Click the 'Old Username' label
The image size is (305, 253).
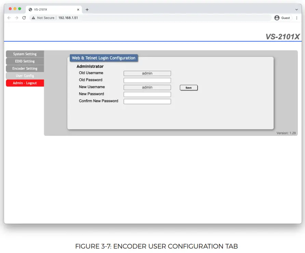[91, 73]
